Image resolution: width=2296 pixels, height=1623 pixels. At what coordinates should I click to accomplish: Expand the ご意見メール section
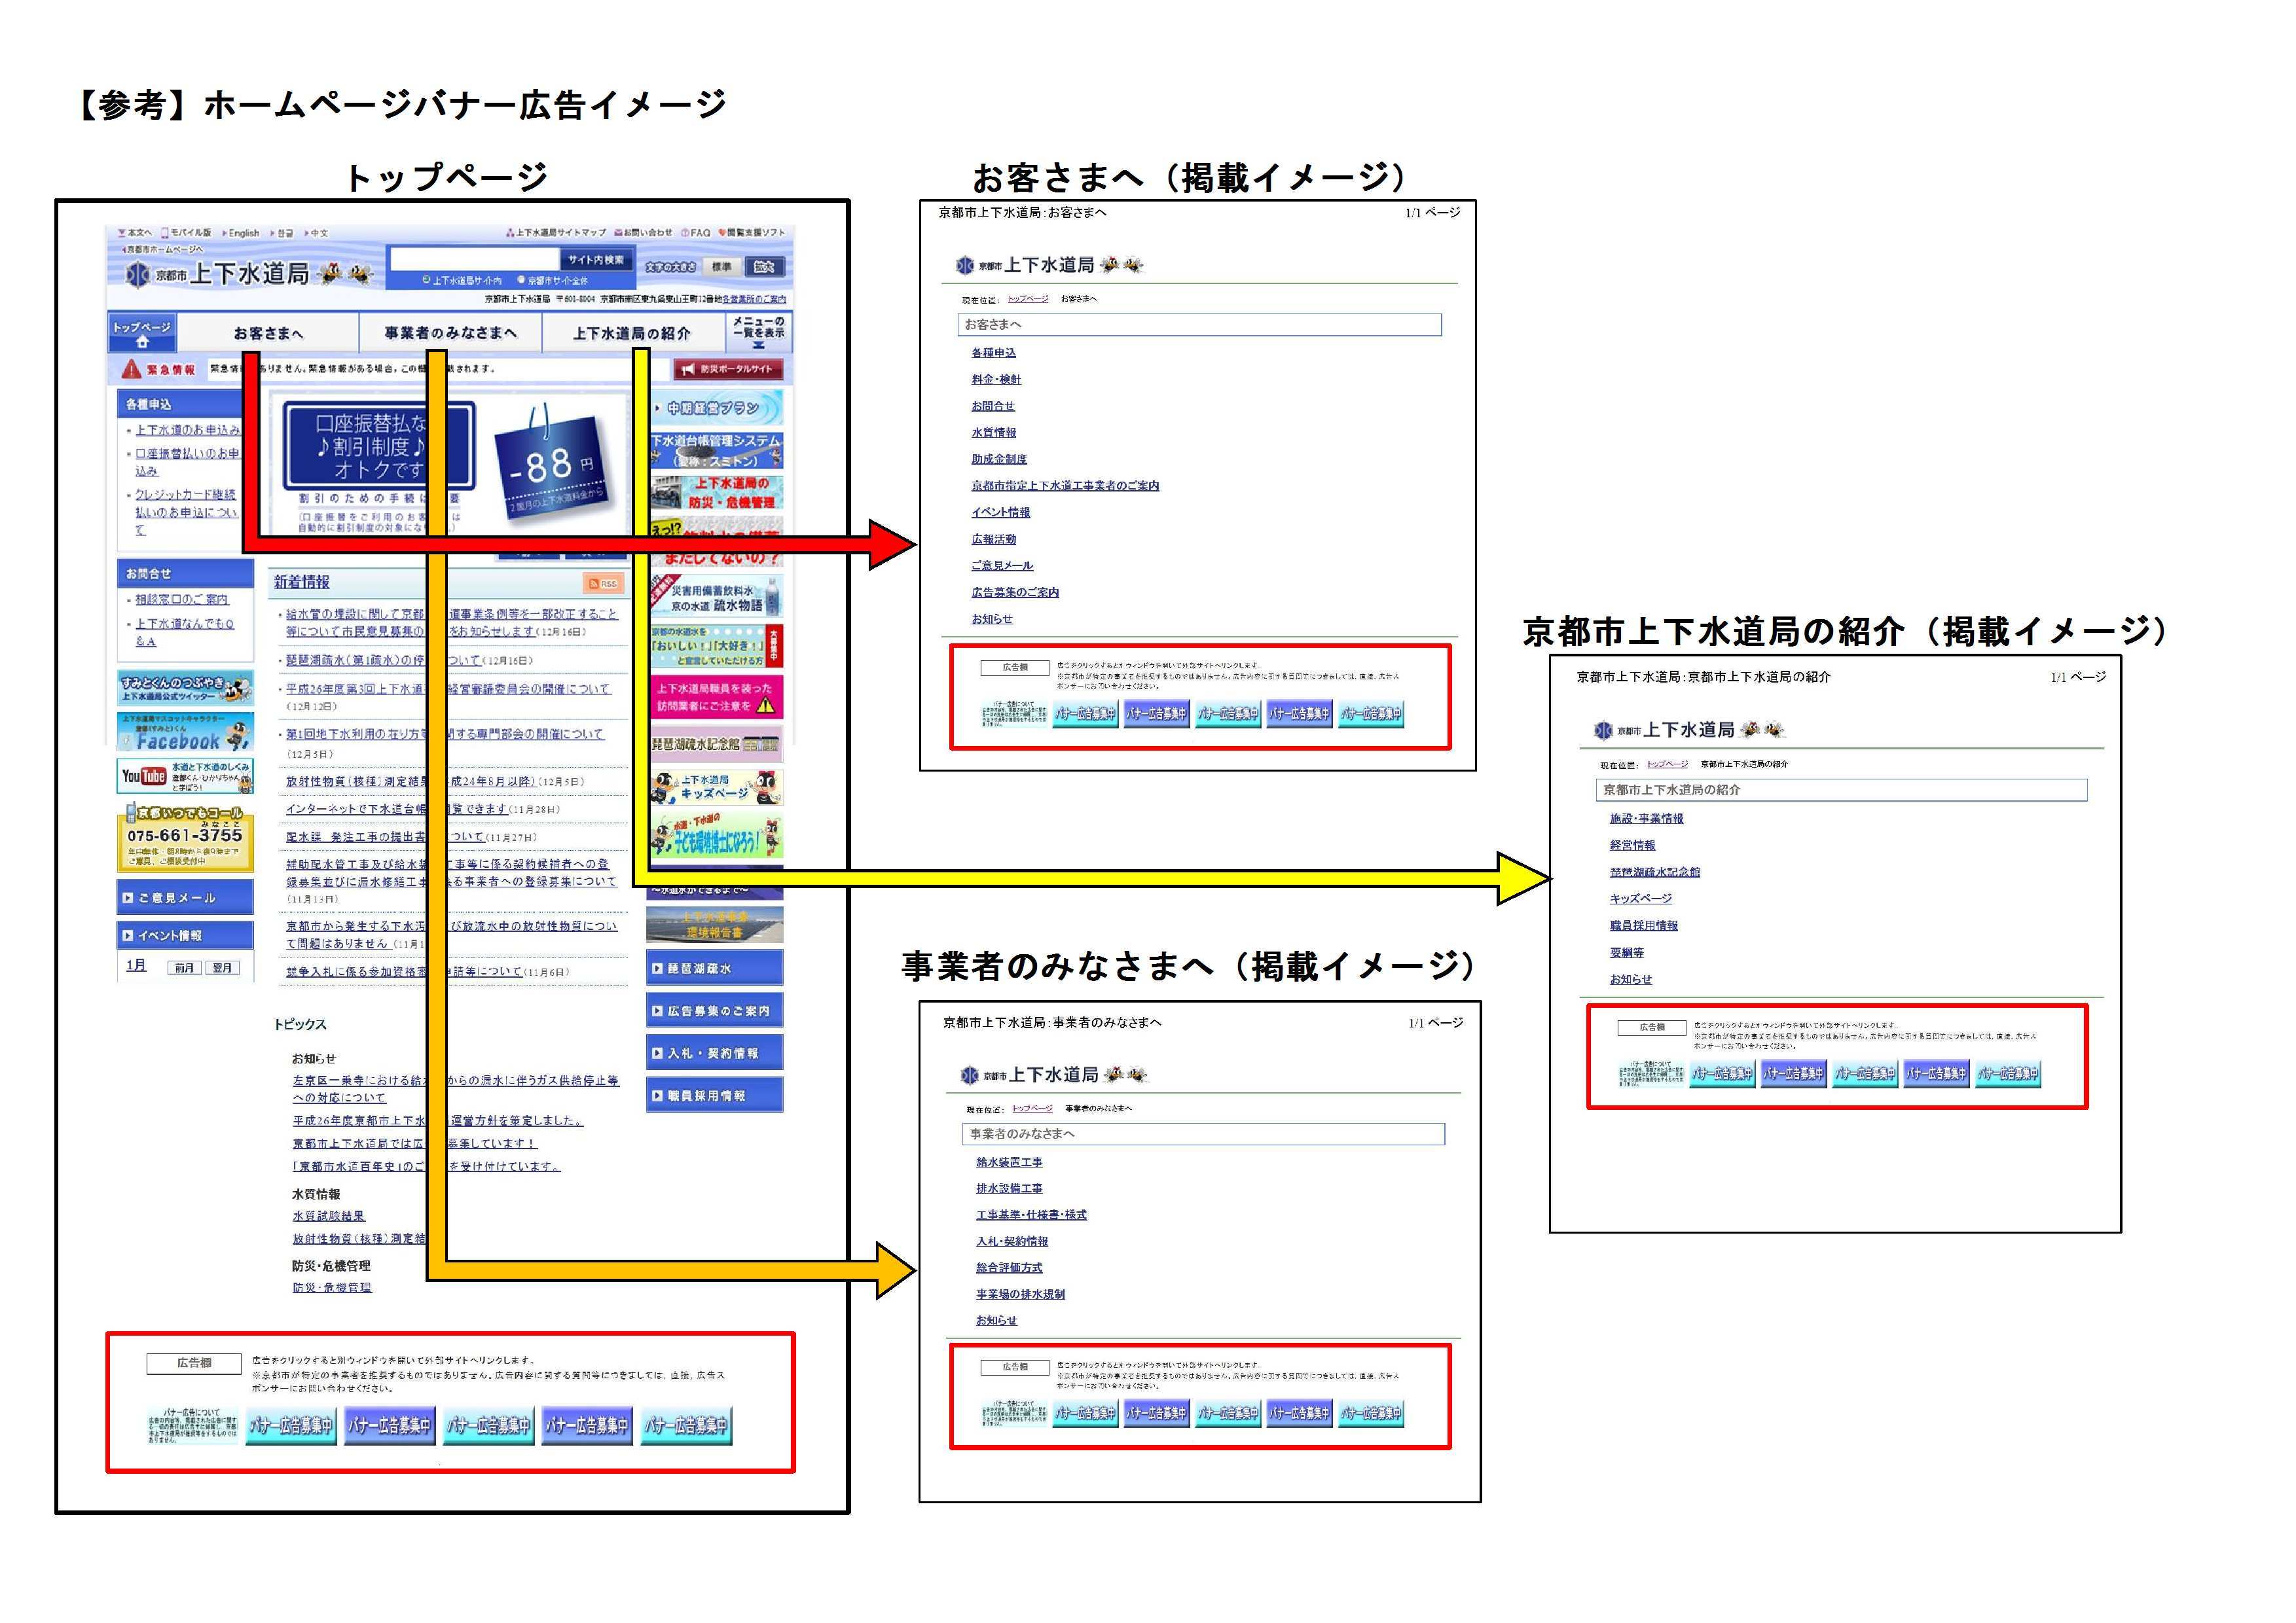[x=185, y=897]
